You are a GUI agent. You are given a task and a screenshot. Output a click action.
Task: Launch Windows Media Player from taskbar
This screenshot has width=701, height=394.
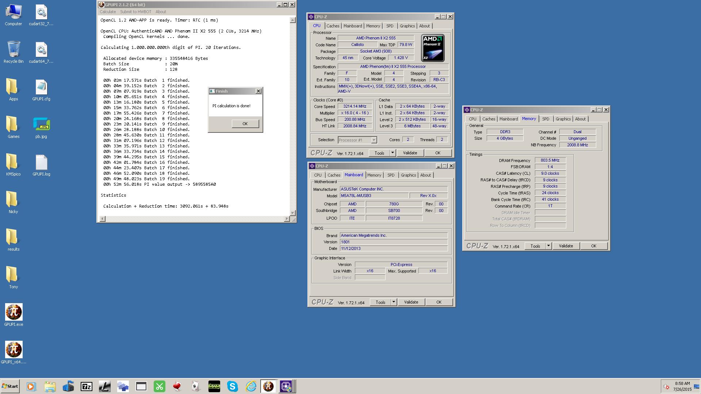[x=31, y=386]
